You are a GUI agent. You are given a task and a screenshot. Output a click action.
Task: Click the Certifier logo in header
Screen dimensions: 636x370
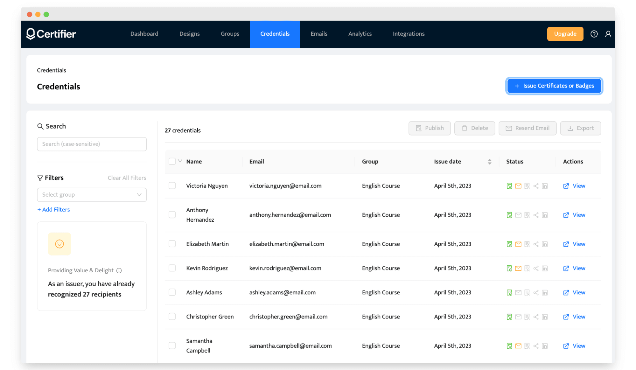point(51,34)
